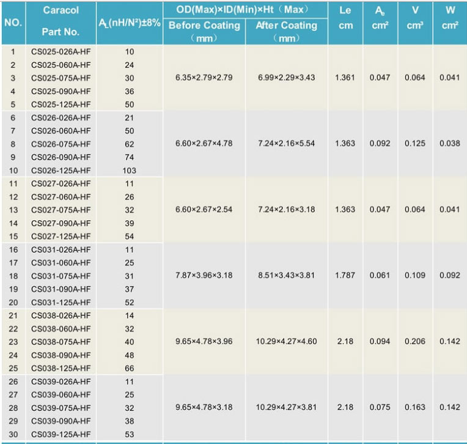Image resolution: width=467 pixels, height=444 pixels.
Task: Click before-coating dimension 6.60×2.67×2.54
Action: coord(204,210)
